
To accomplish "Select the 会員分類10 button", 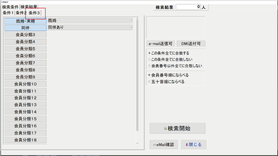I will tap(25, 84).
